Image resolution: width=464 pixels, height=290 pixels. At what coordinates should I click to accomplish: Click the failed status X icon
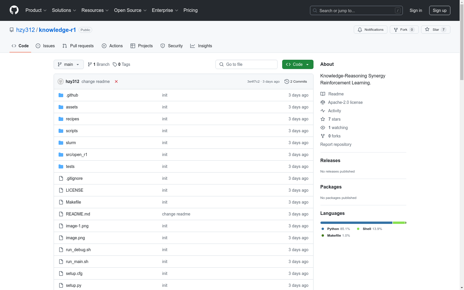[116, 81]
